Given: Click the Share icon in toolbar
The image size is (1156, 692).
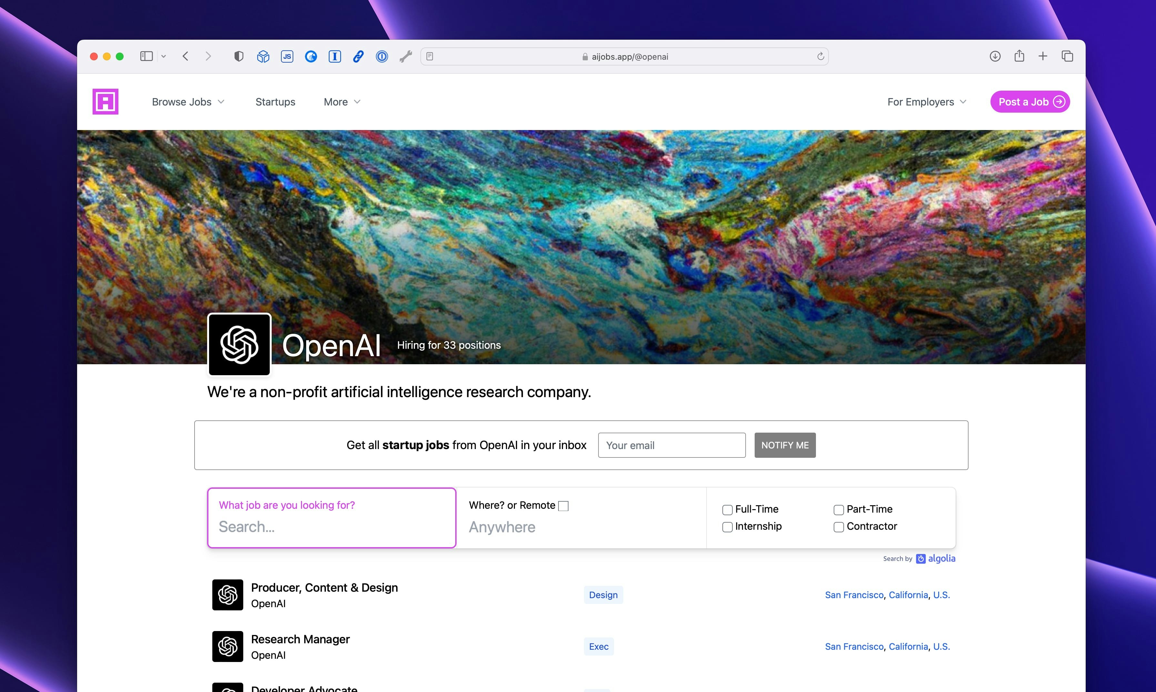Looking at the screenshot, I should pyautogui.click(x=1020, y=56).
